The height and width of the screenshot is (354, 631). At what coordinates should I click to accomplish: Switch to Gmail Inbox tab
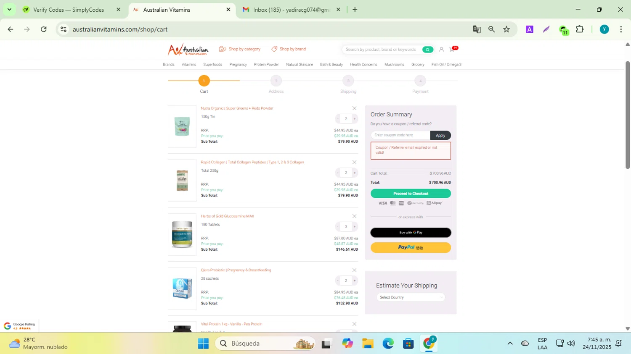291,10
